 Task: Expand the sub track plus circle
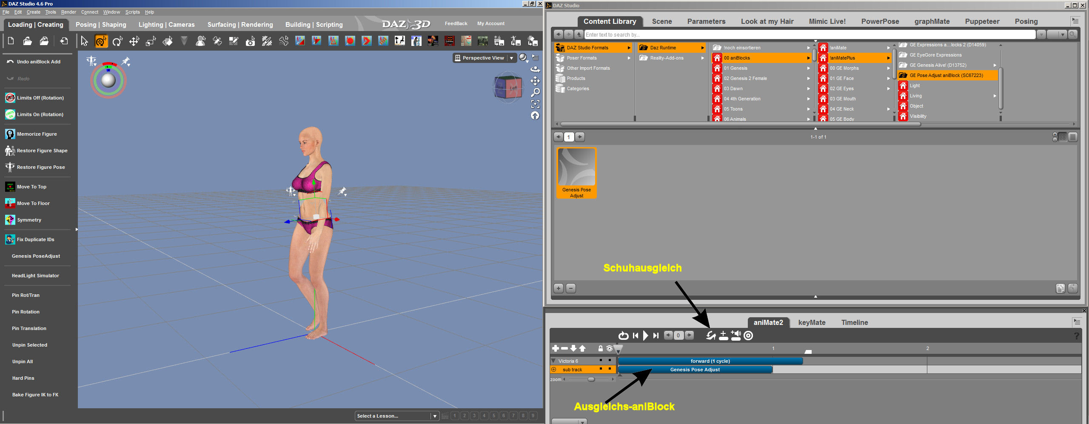tap(553, 370)
